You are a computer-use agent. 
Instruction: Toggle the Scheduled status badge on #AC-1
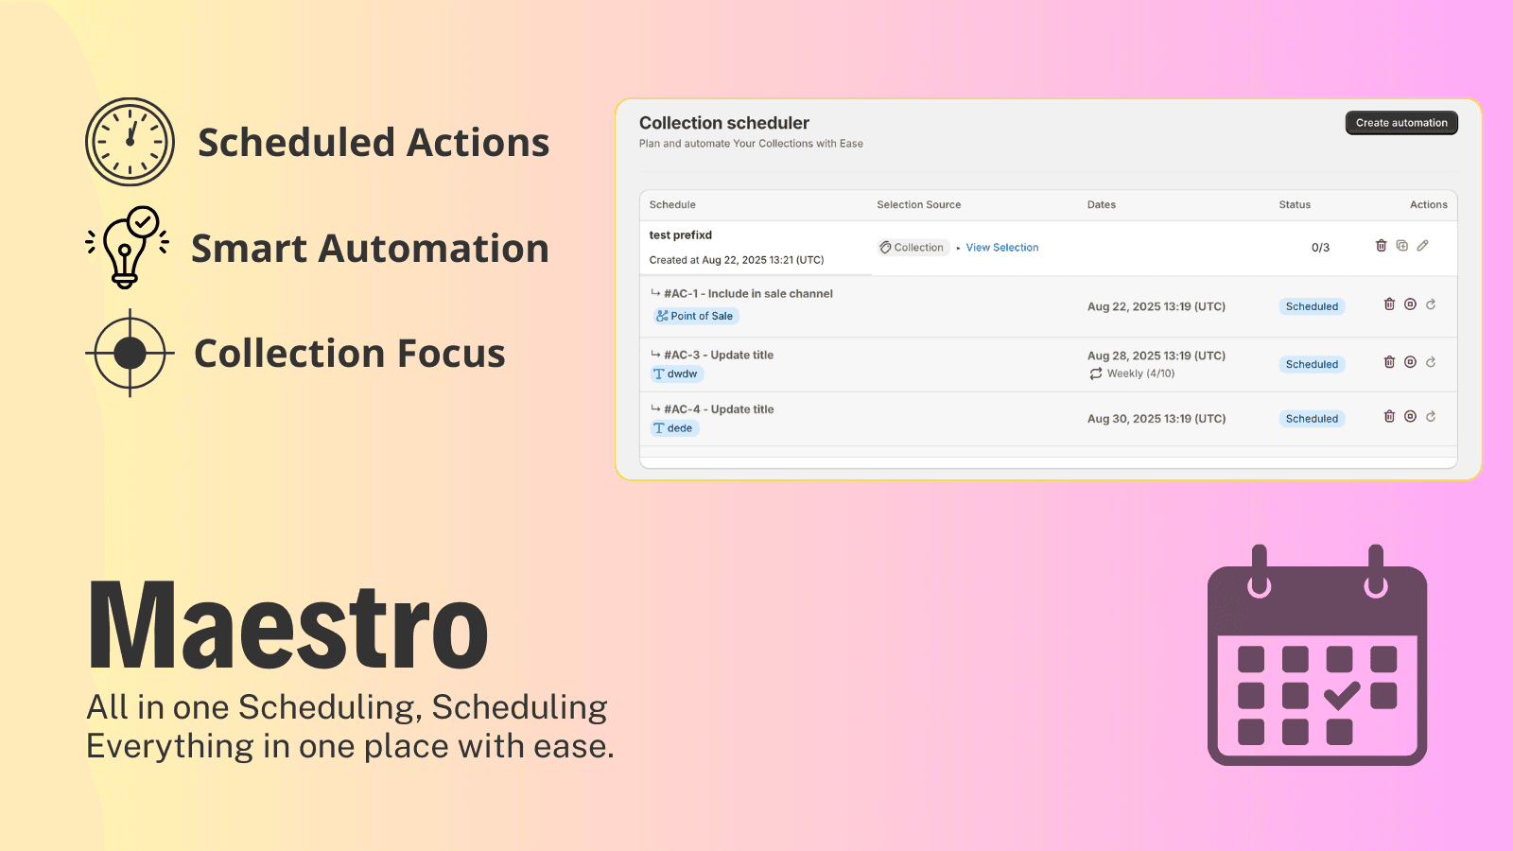click(x=1312, y=305)
